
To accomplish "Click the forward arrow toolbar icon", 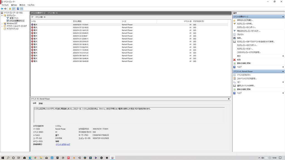I will pyautogui.click(x=6, y=9).
